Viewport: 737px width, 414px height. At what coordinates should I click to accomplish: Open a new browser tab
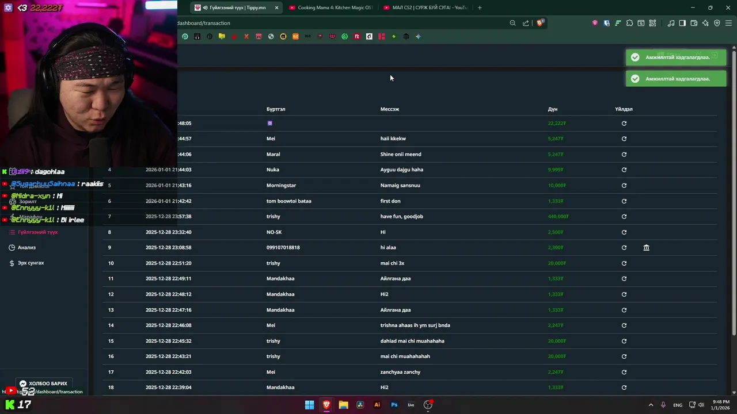(480, 7)
